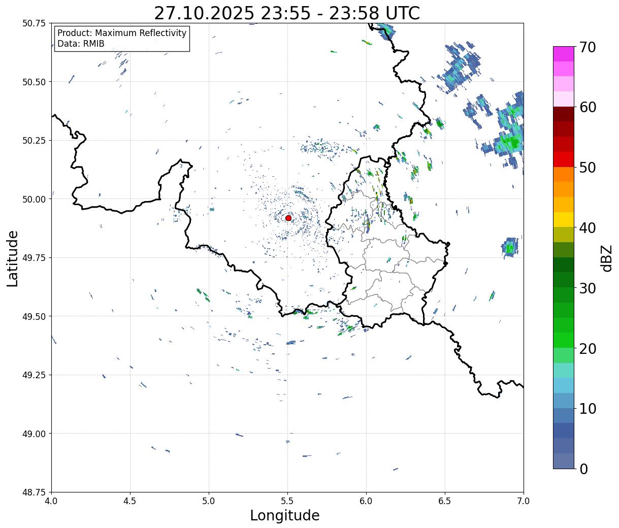Click the dark red color band near 60 dBZ
The width and height of the screenshot is (619, 528).
point(563,114)
